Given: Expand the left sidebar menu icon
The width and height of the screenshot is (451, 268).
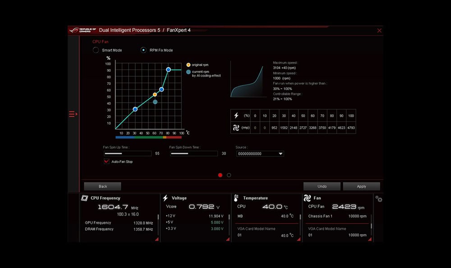Looking at the screenshot, I should pos(73,114).
